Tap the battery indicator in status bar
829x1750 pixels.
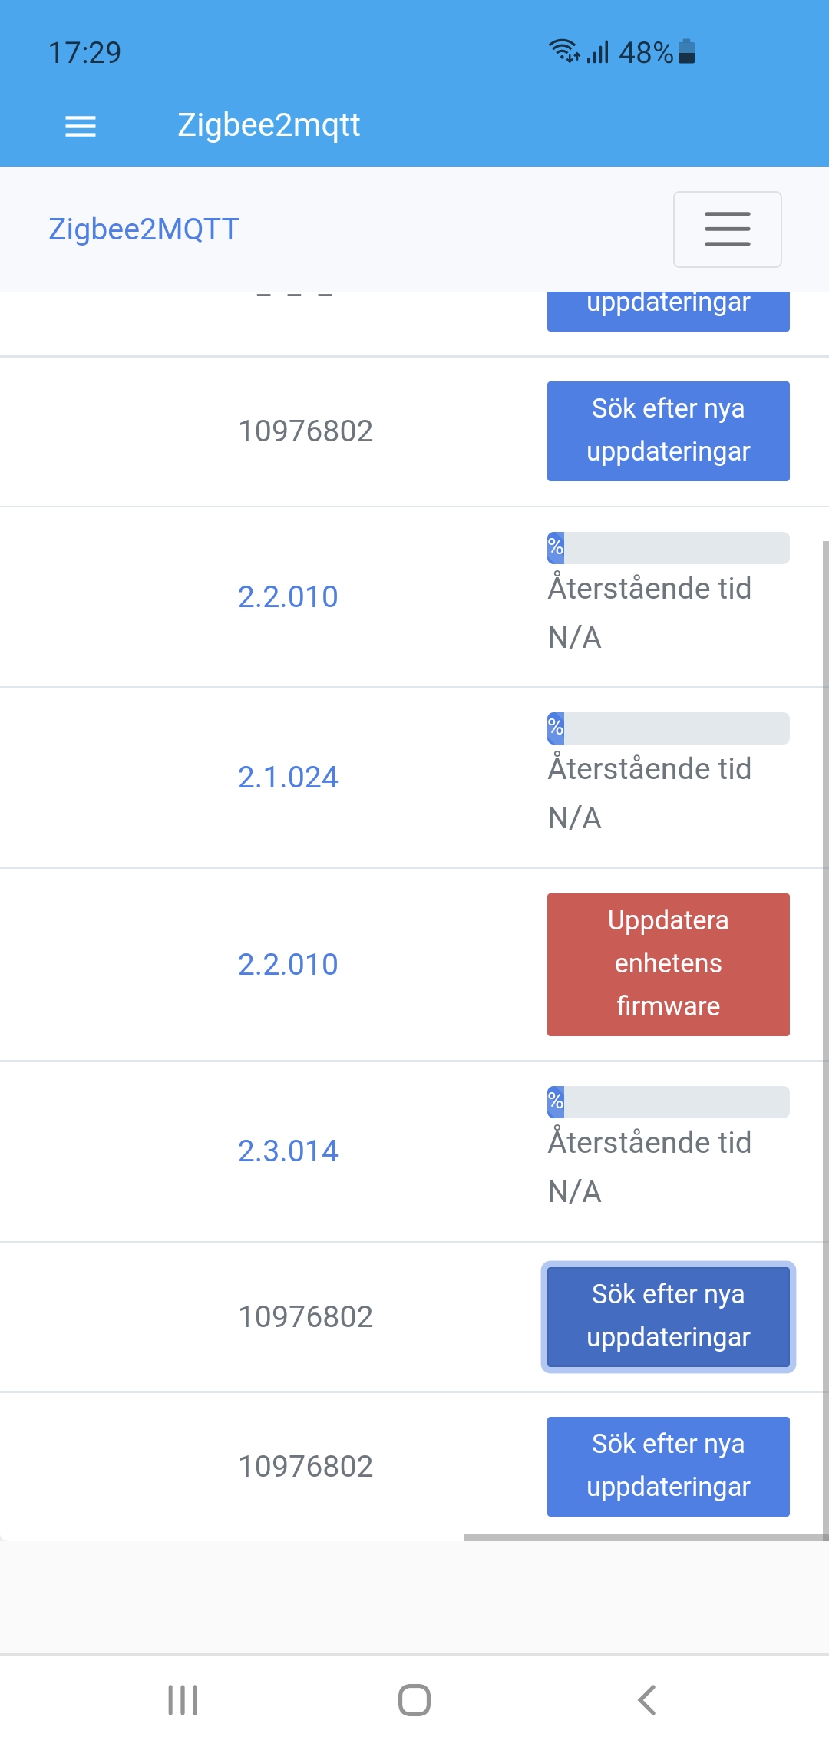685,52
